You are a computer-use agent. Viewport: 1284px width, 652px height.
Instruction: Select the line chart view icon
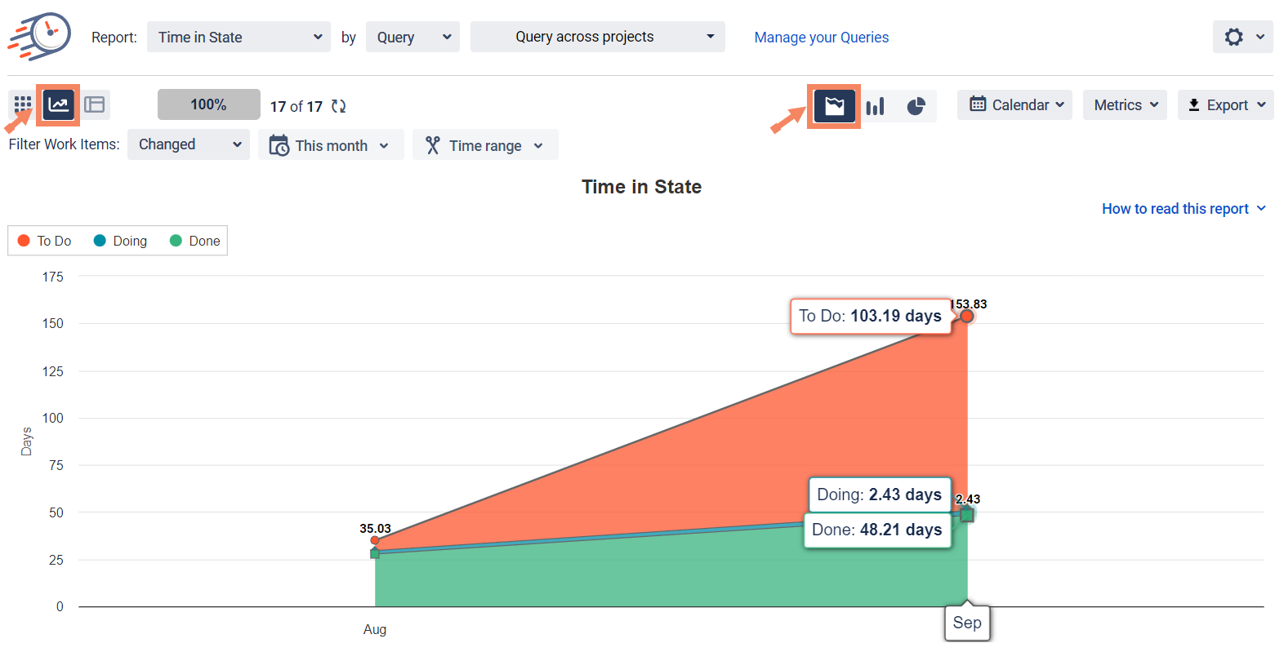point(58,104)
